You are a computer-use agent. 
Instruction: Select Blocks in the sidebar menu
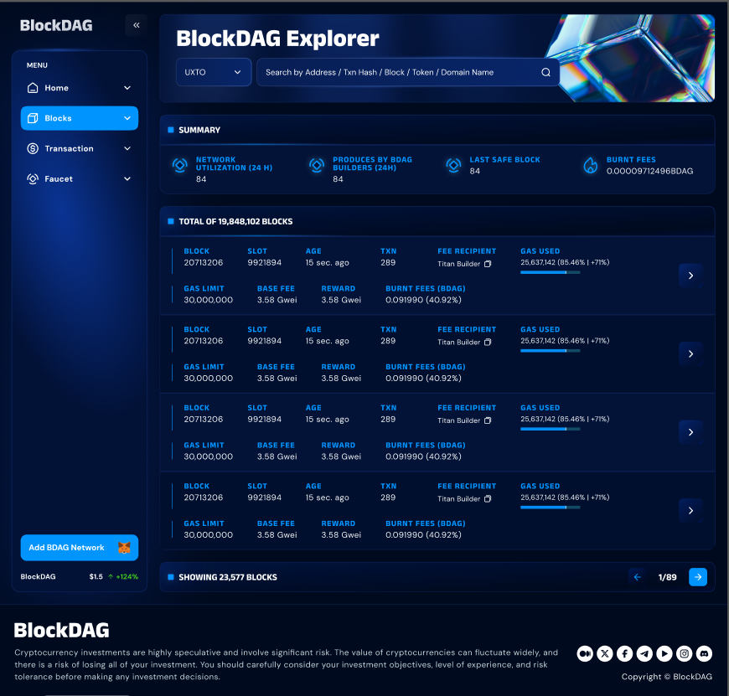(80, 118)
